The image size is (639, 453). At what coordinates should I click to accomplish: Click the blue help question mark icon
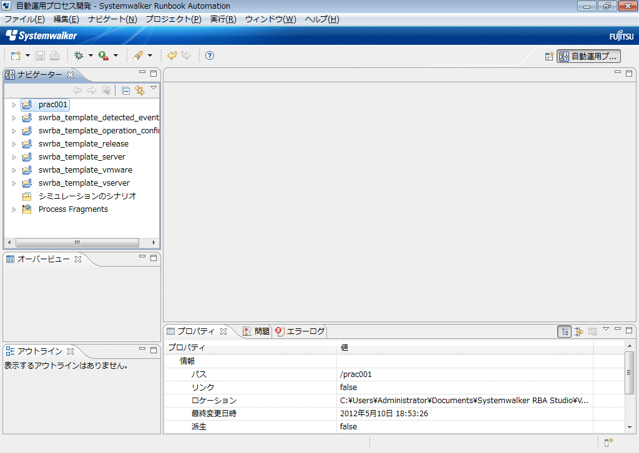click(210, 55)
